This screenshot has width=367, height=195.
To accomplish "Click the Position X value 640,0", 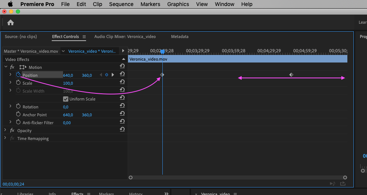I will (x=68, y=75).
